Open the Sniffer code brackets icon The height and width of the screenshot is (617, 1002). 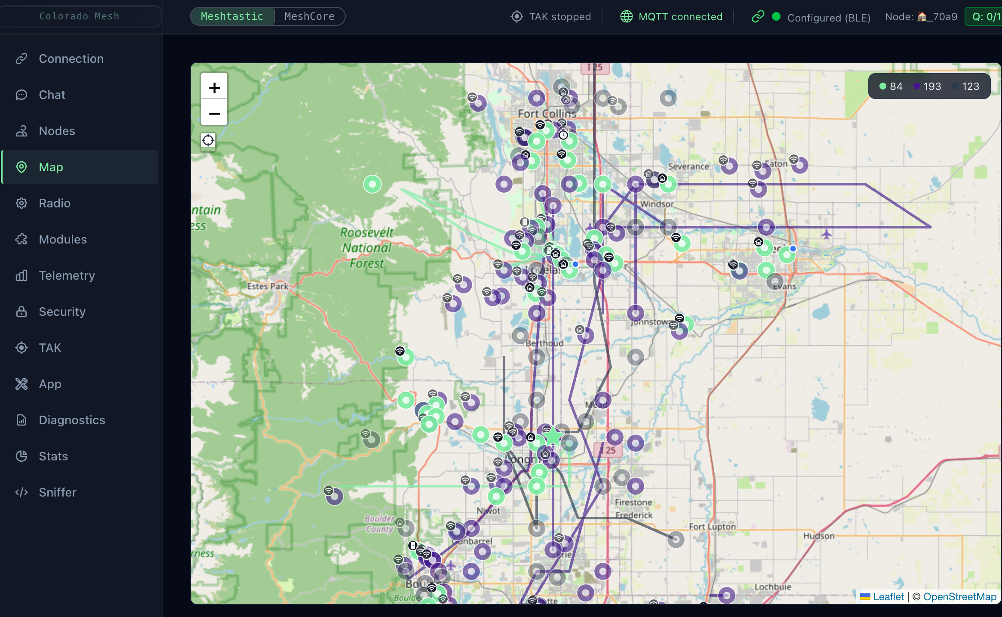pos(22,492)
